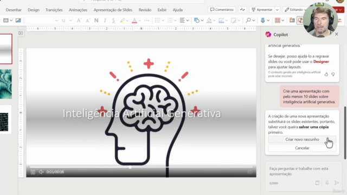Image resolution: width=347 pixels, height=195 pixels.
Task: Click the video progress seek bar
Action: click(x=141, y=167)
